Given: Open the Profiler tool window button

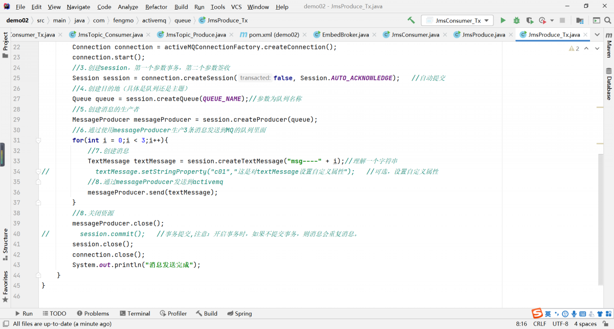Looking at the screenshot, I should click(x=173, y=314).
